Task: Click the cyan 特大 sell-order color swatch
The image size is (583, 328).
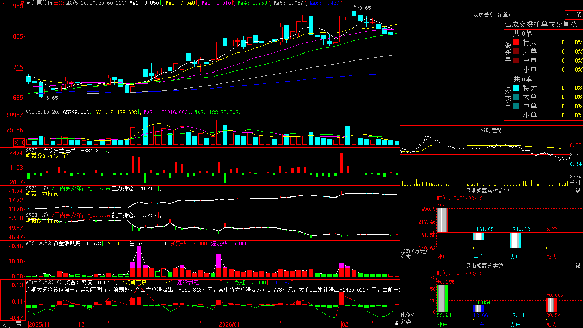Action: [x=516, y=88]
